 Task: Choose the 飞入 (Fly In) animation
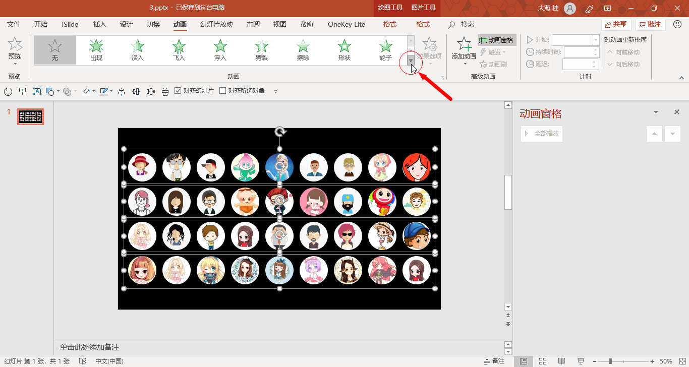tap(179, 50)
